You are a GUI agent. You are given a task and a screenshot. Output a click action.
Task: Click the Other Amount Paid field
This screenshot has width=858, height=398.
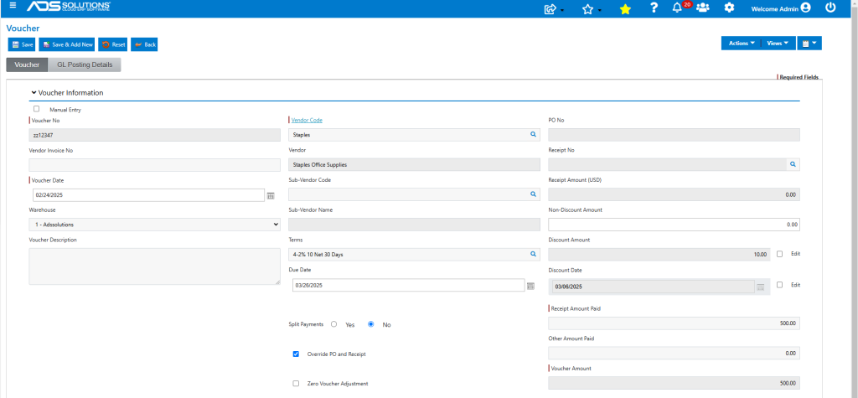[x=675, y=353]
